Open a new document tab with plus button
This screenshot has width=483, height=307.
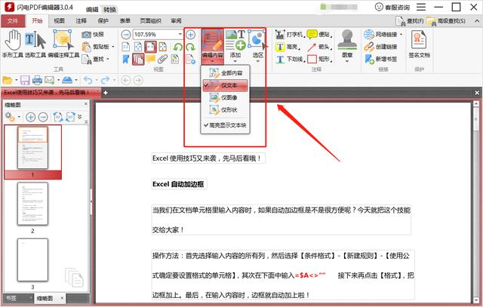(106, 92)
